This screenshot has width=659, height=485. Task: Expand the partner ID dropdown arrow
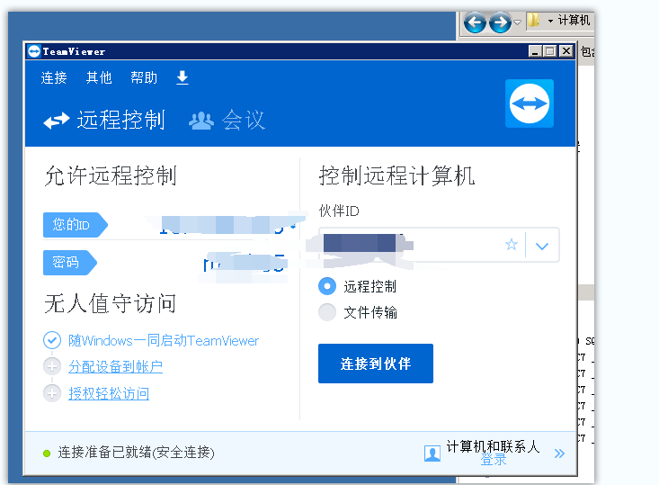click(542, 246)
